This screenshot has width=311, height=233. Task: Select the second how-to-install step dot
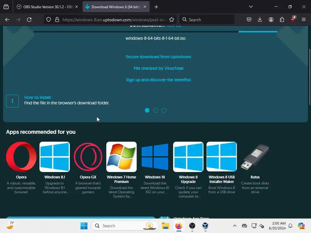155,110
